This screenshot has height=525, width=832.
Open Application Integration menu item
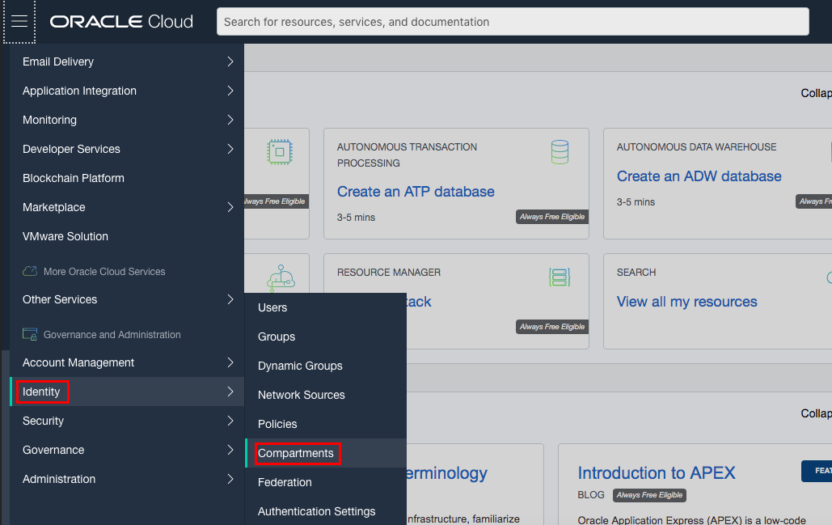tap(127, 91)
